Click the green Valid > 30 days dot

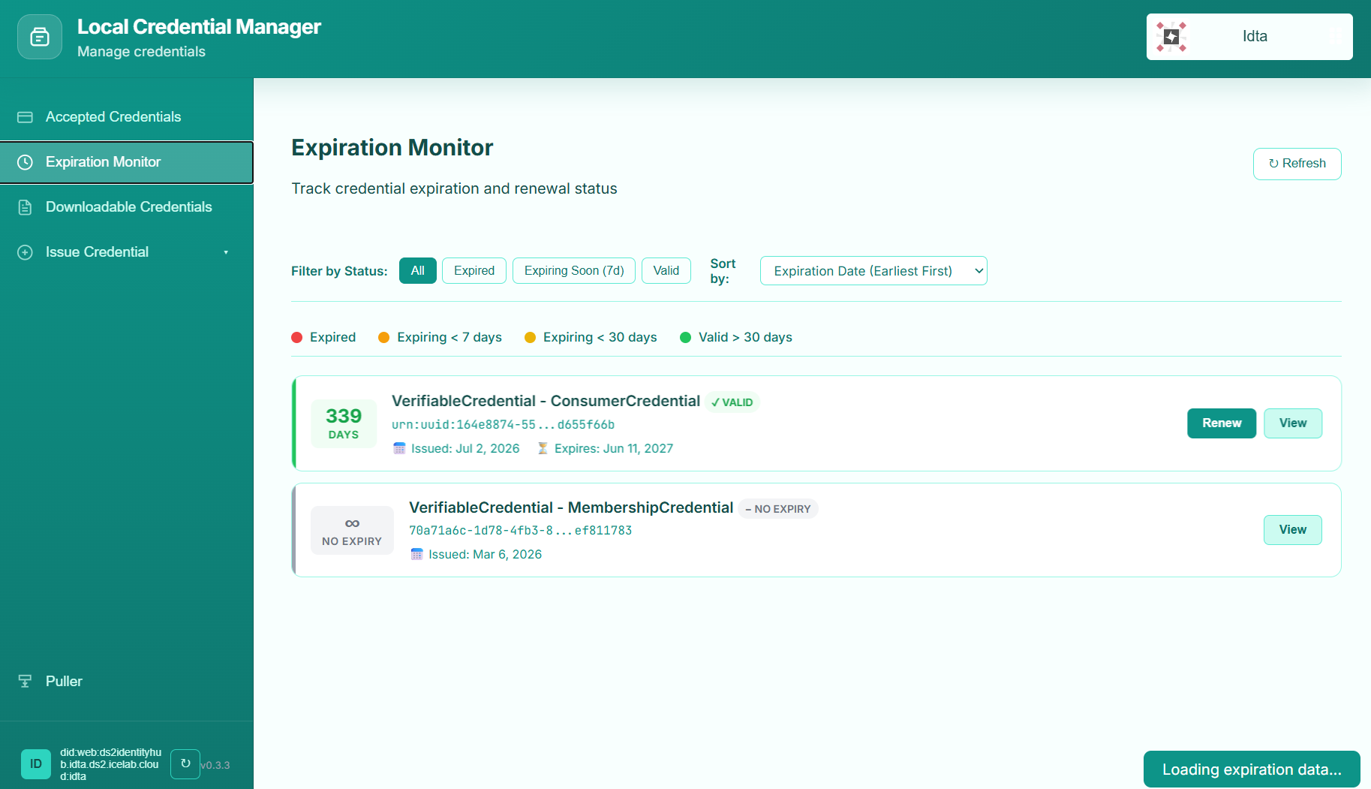click(685, 338)
